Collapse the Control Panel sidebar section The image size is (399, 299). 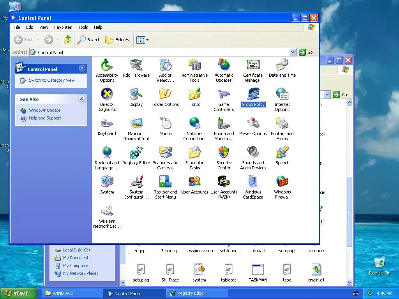[82, 69]
